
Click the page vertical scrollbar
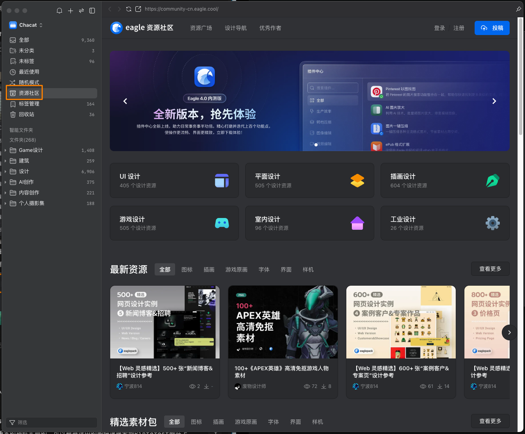click(x=521, y=77)
